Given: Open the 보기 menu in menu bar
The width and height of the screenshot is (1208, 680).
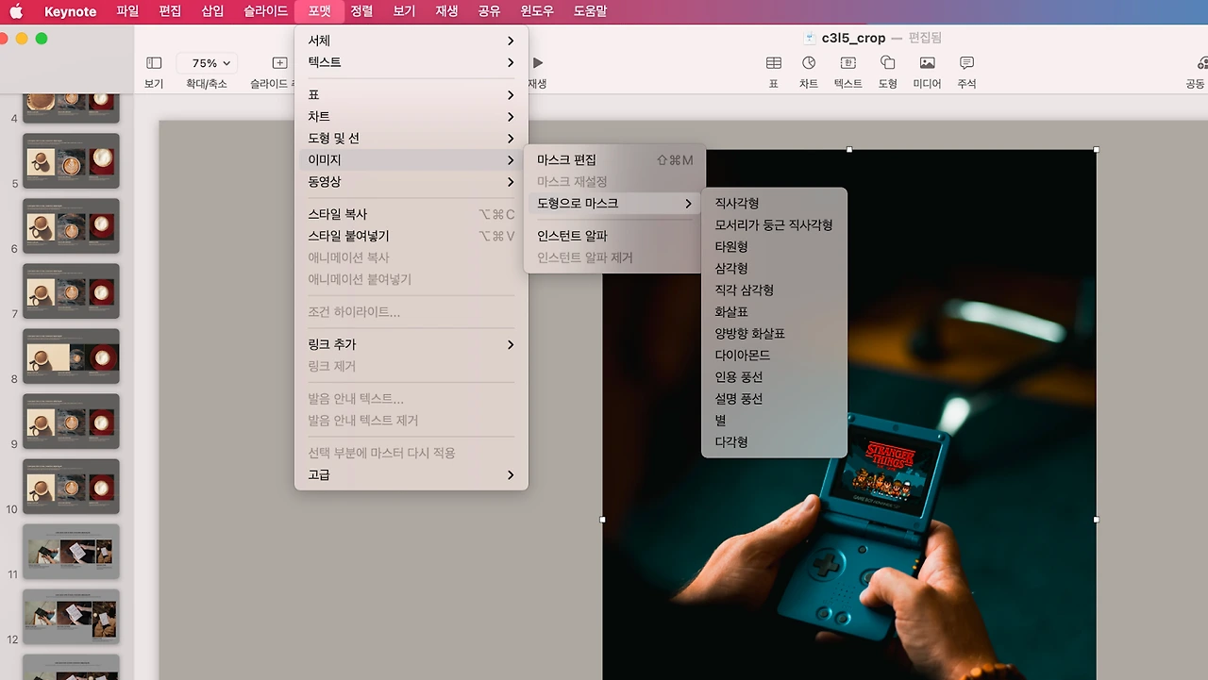Looking at the screenshot, I should point(404,11).
